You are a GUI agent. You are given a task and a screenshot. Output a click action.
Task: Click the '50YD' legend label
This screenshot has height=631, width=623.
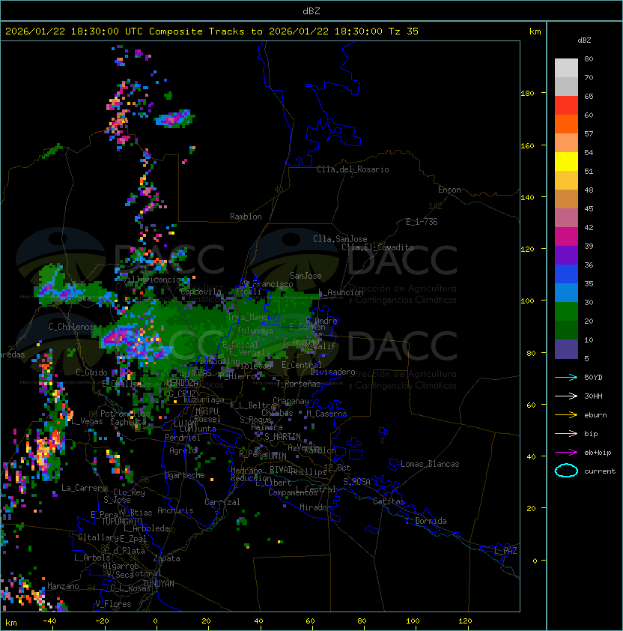point(593,378)
